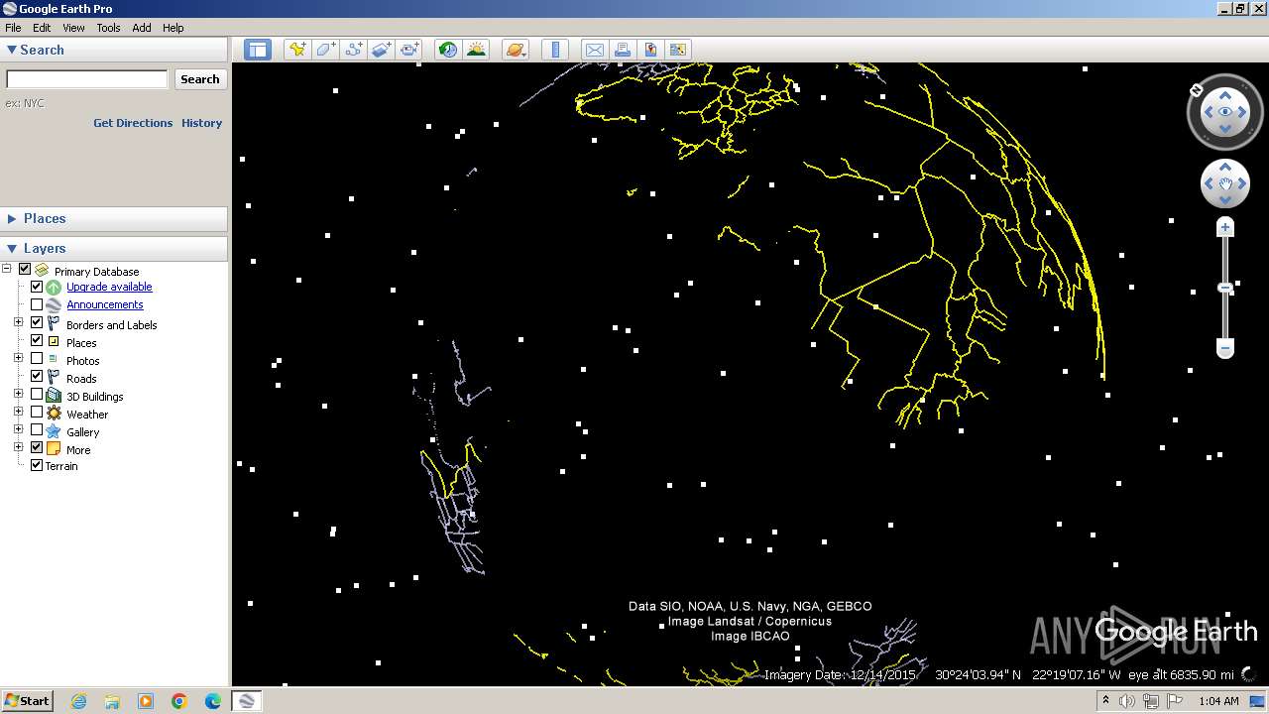Screen dimensions: 1269x714
Task: Expand the Borders and Labels node
Action: click(18, 322)
